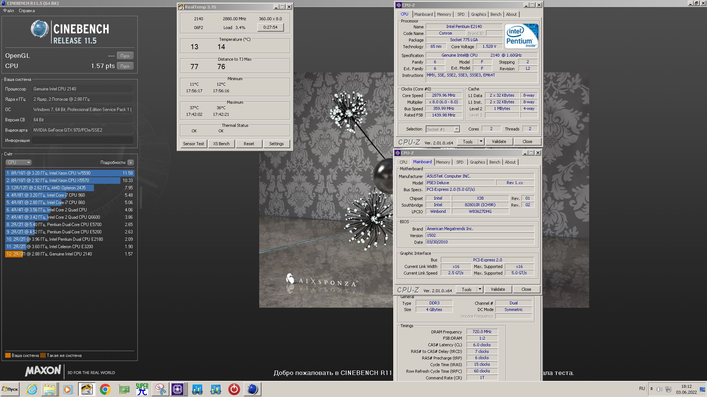Open the Windows Explorer folder taskbar icon
The width and height of the screenshot is (707, 397).
50,389
